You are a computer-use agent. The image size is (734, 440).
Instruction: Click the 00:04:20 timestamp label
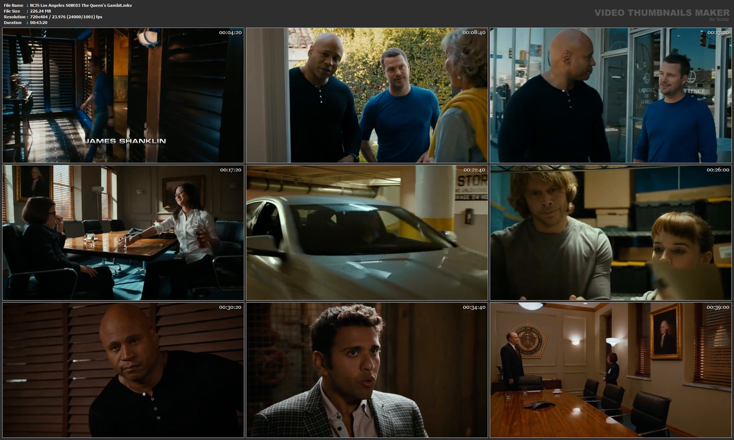[x=230, y=33]
